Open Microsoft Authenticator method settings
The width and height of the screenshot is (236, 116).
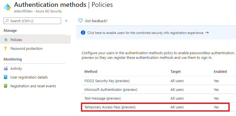pyautogui.click(x=111, y=90)
